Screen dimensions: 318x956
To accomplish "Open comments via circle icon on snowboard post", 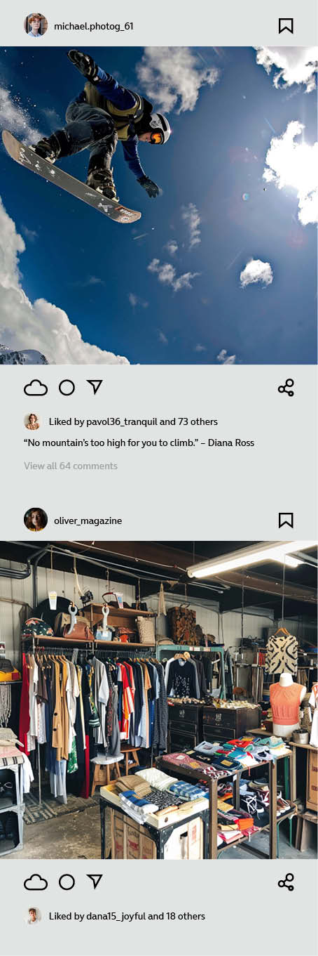I will (x=67, y=388).
